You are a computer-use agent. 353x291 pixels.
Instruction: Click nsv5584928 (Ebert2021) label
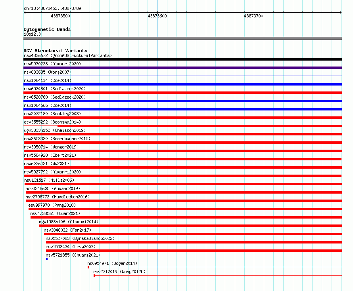coord(50,155)
